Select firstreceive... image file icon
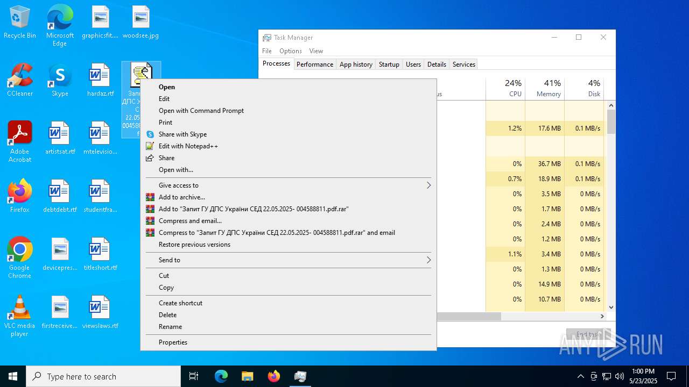 [60, 313]
